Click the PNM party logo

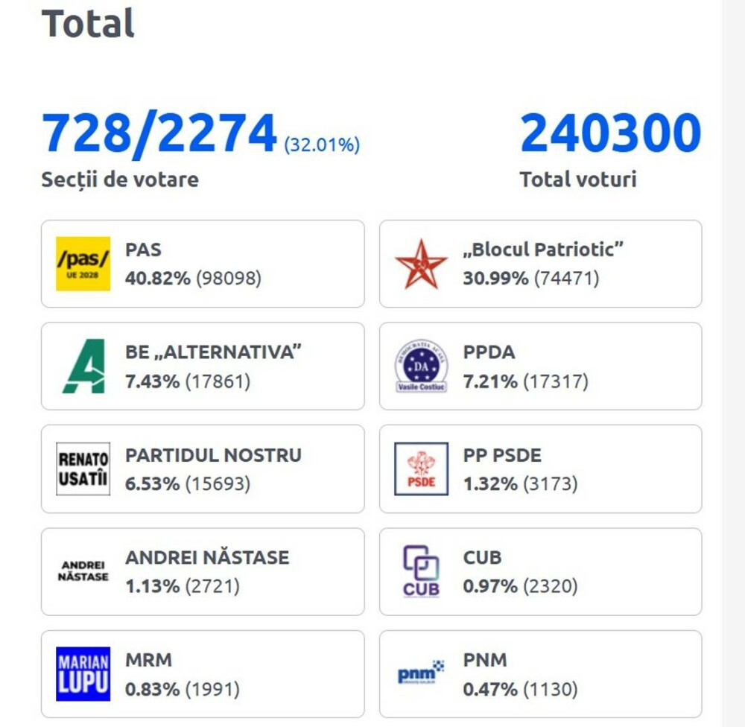coord(421,673)
